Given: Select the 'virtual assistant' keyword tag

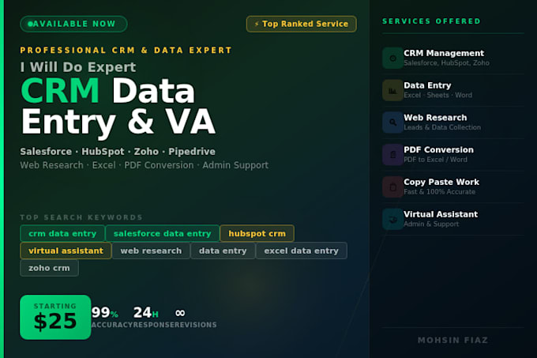Looking at the screenshot, I should (66, 251).
